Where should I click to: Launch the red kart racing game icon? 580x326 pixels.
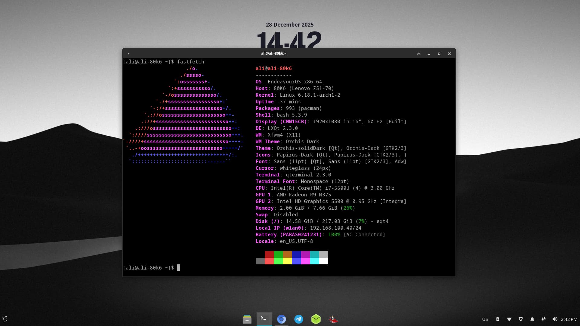333,319
